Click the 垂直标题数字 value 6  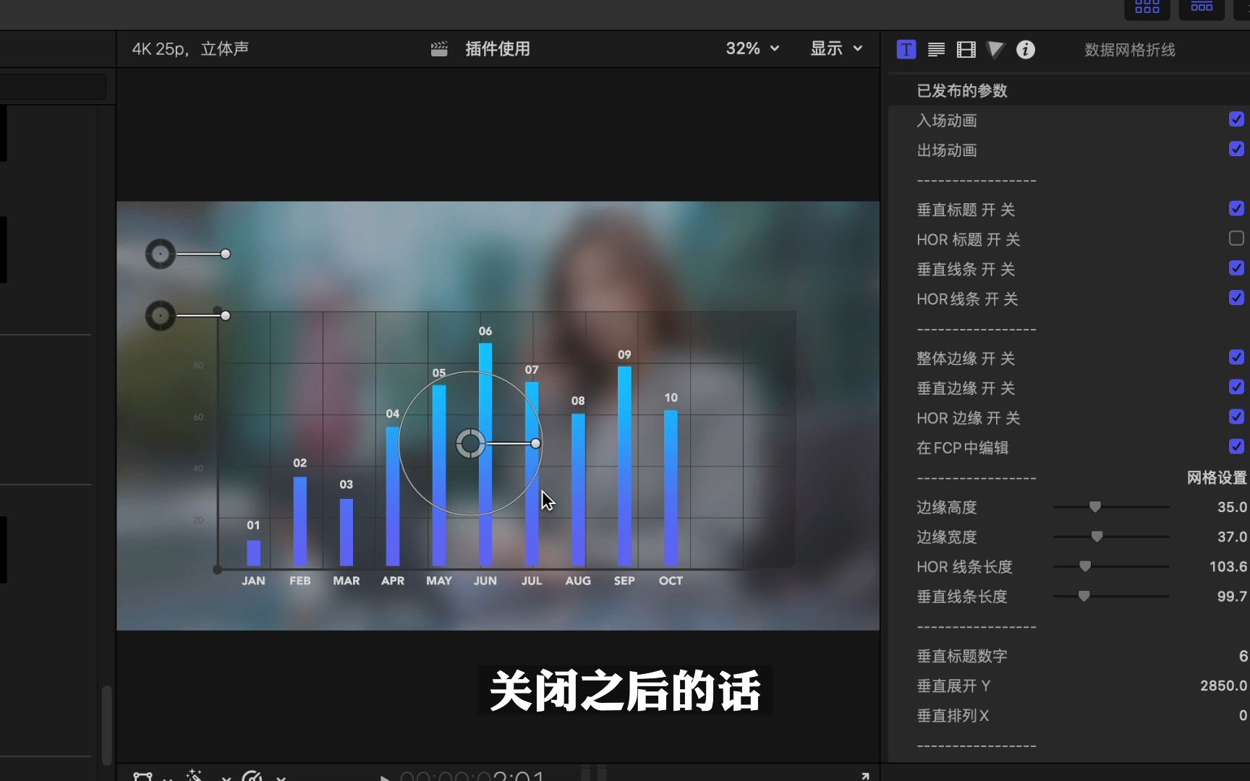[1243, 656]
